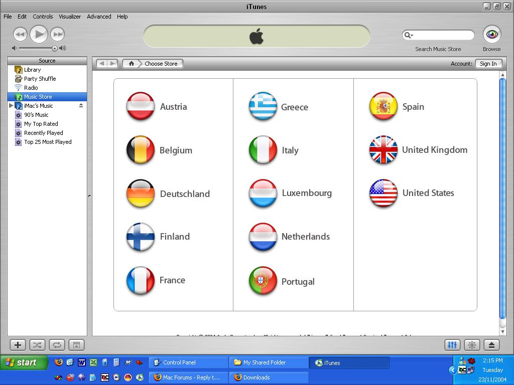The height and width of the screenshot is (385, 514).
Task: Select Radio in the Source list
Action: click(47, 88)
